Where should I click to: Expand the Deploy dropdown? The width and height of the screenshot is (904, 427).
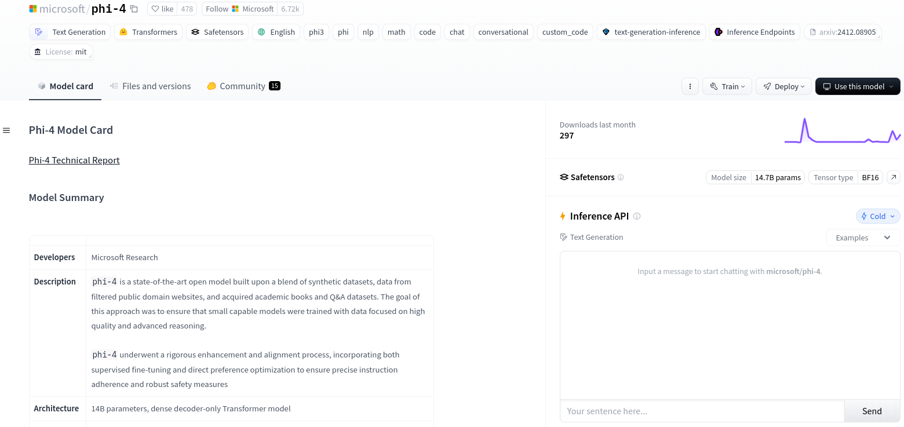tap(783, 86)
